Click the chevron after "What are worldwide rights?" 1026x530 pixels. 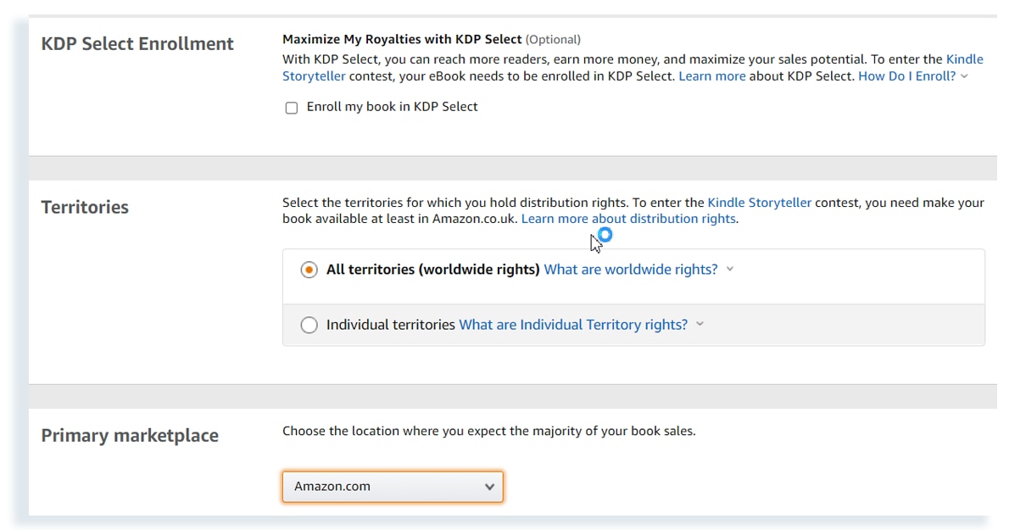point(729,269)
